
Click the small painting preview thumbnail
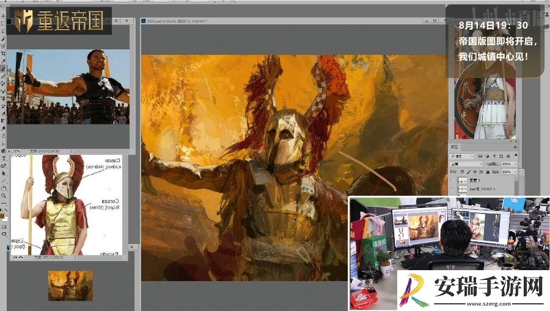point(70,285)
